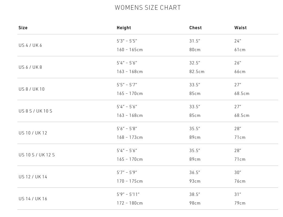Image resolution: width=283 pixels, height=217 pixels.
Task: Click the US 4 / UK 6 size row
Action: [148, 45]
